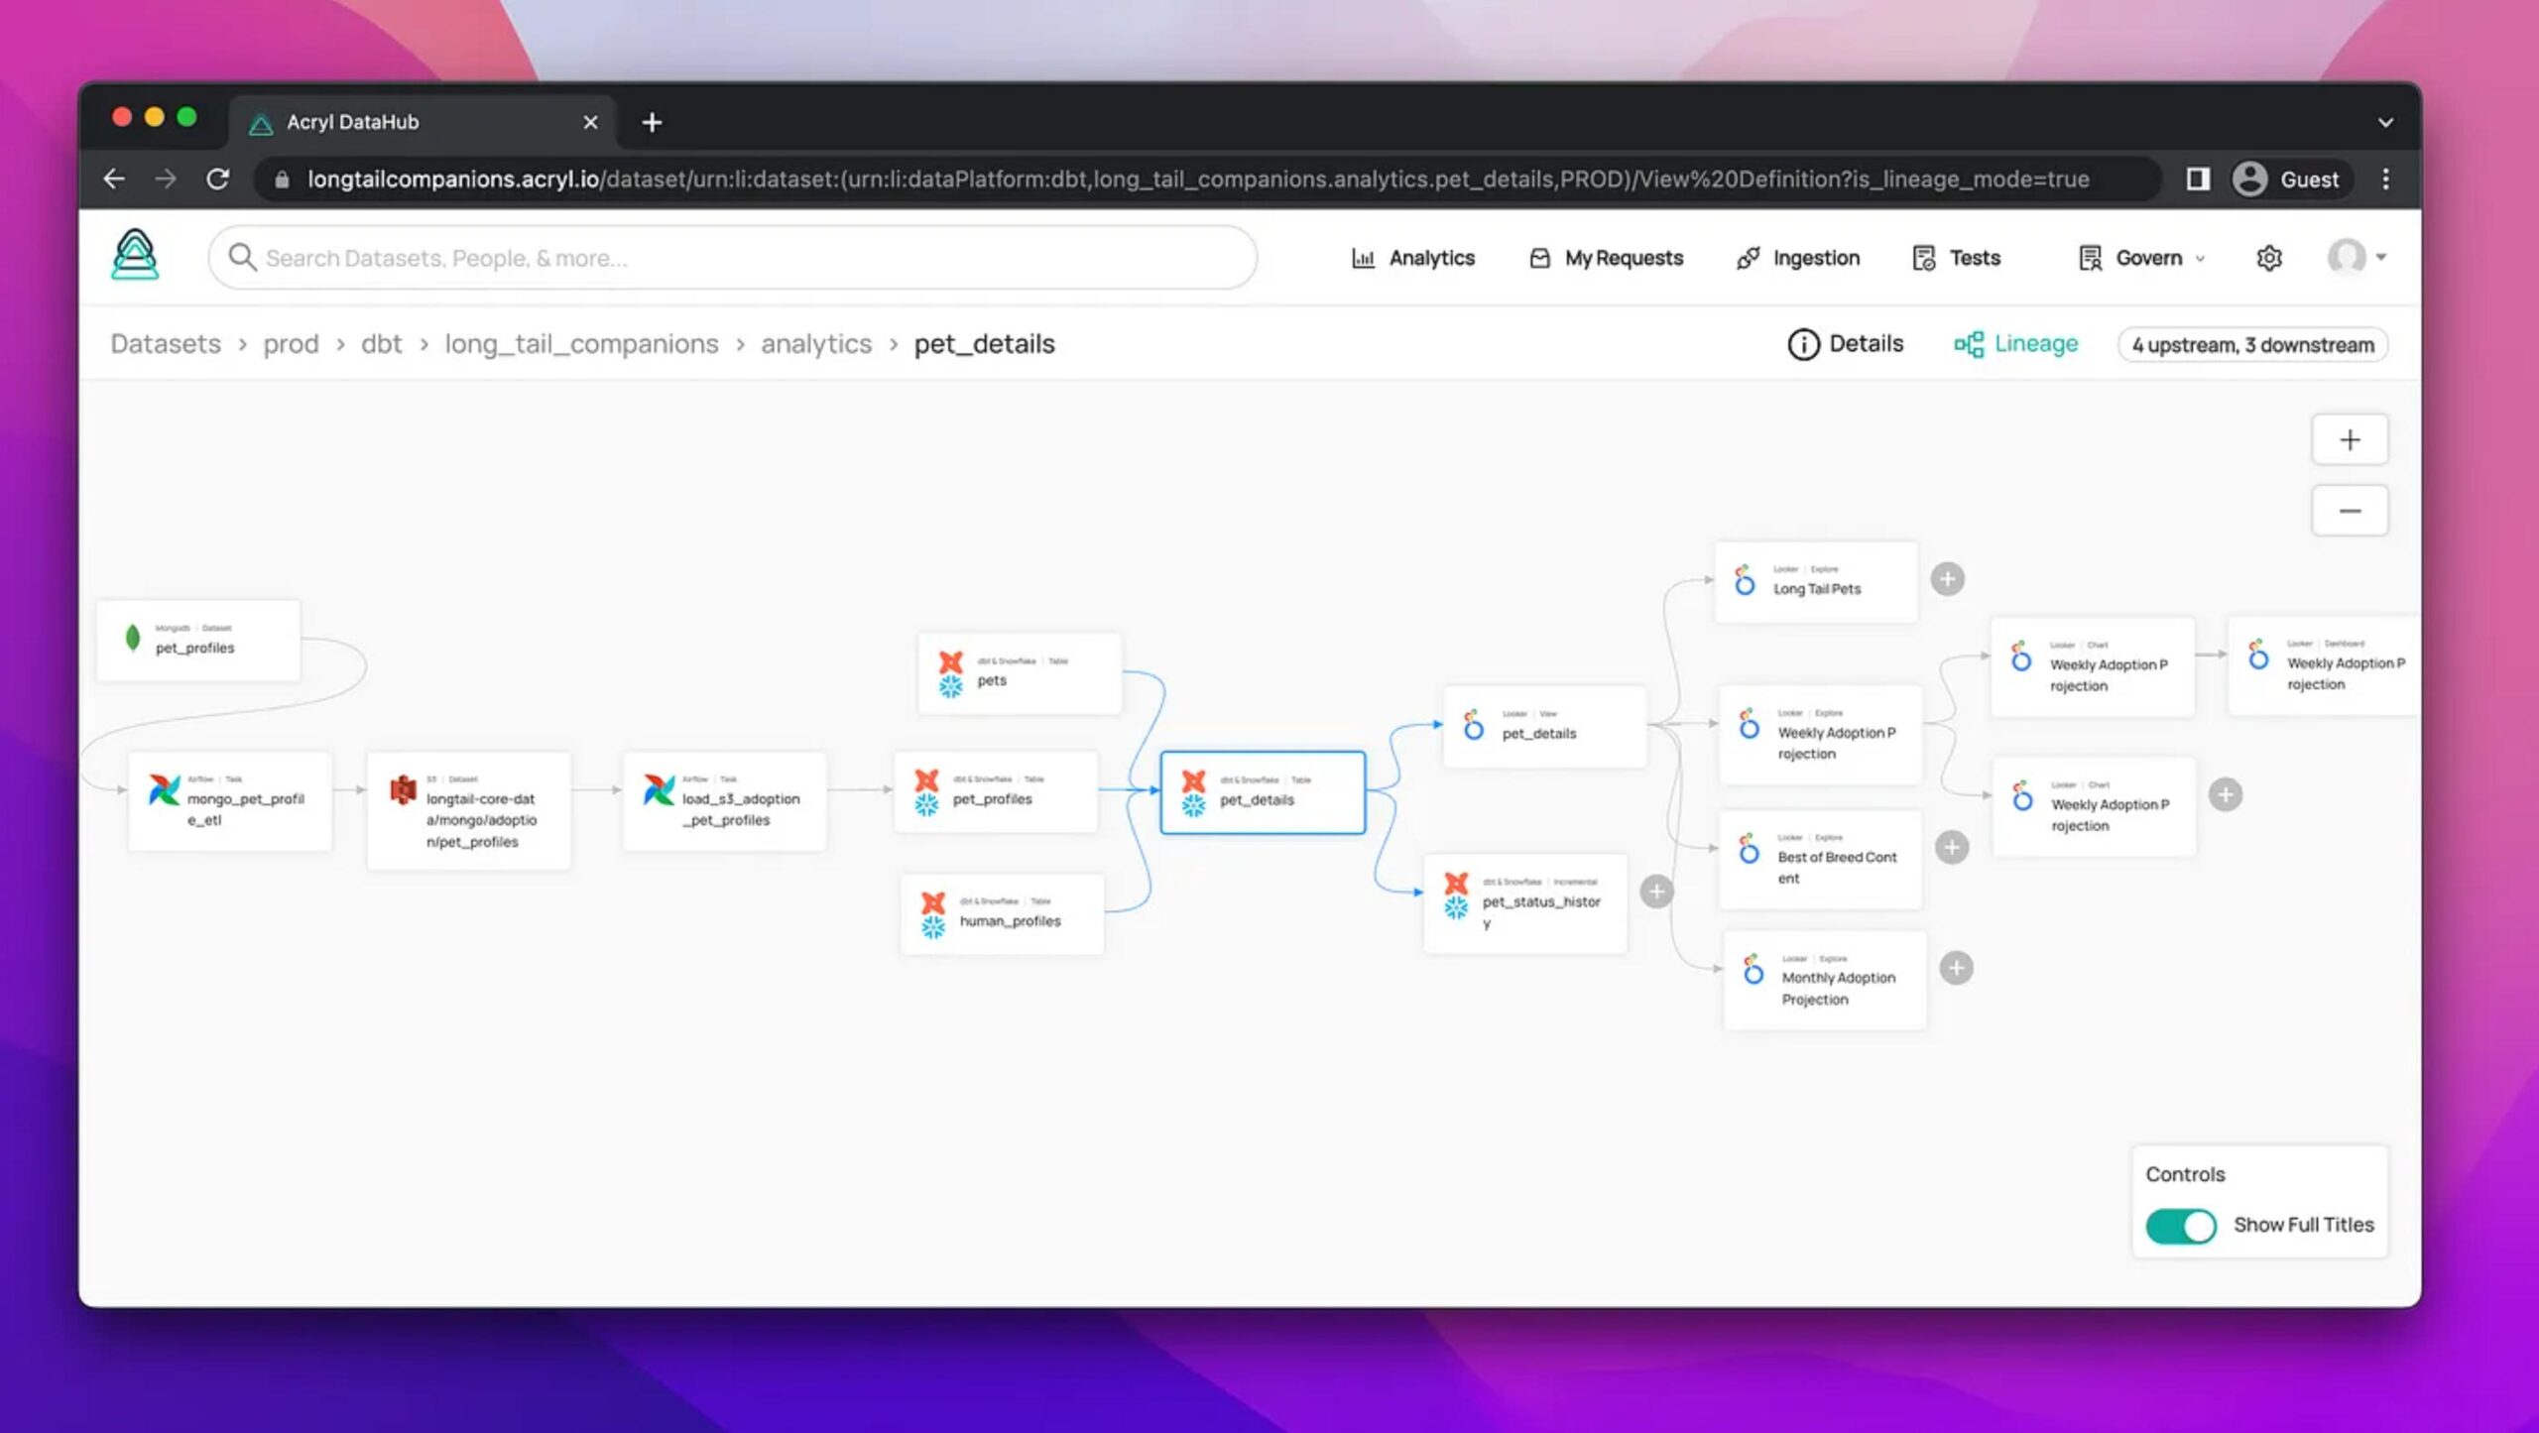Expand lineage next to Monthly Adoption Projection
2539x1433 pixels.
(x=1956, y=968)
